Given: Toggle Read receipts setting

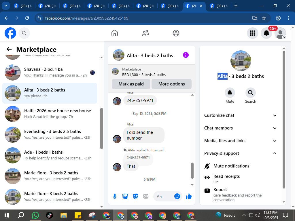Looking at the screenshot, I should pyautogui.click(x=241, y=179).
